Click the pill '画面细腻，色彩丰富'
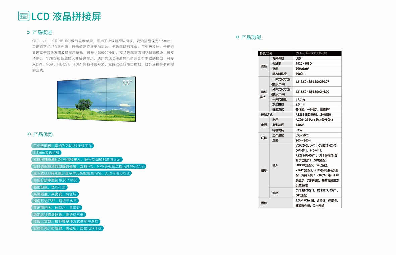 (49, 187)
